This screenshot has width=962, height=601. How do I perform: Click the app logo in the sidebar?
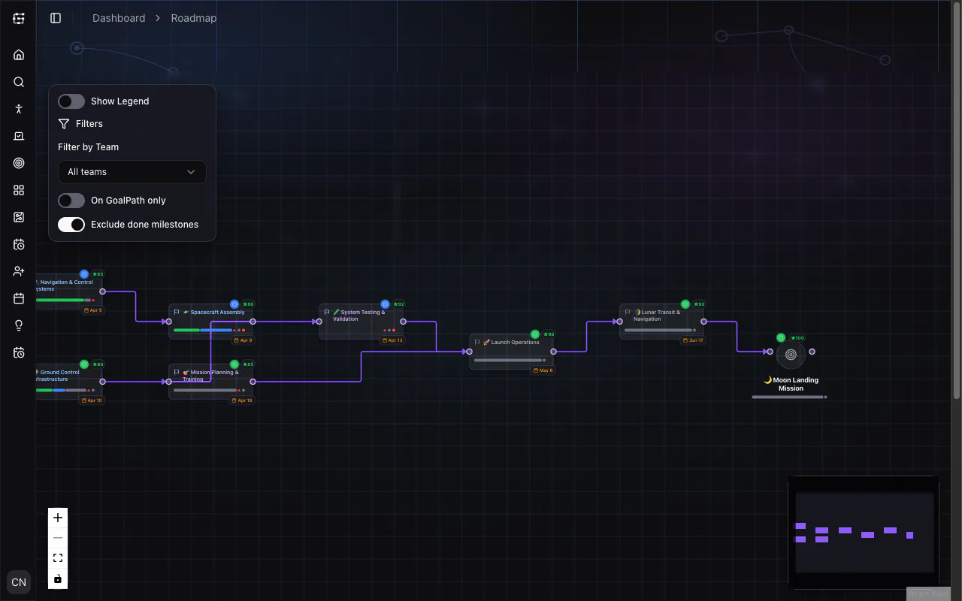point(19,19)
